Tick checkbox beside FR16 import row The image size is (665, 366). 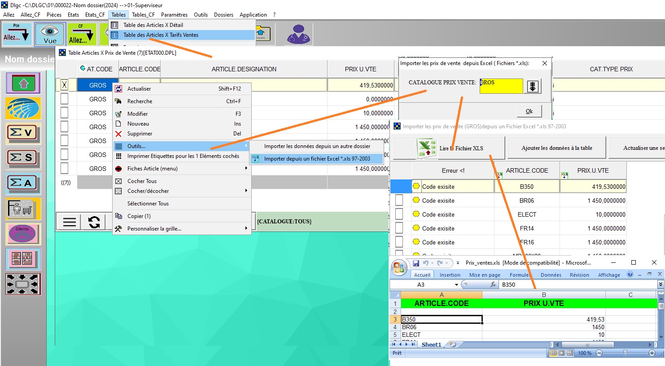coord(399,242)
